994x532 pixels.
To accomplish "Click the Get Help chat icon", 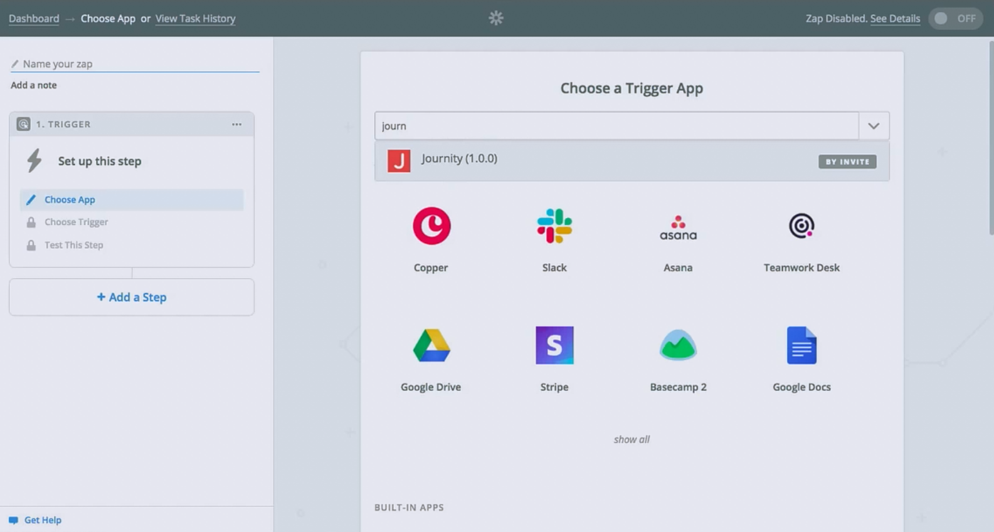I will point(13,520).
